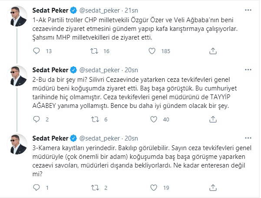Click Sedat Peker name on first tweet
Viewport: 261px width, 198px height.
tap(50, 10)
